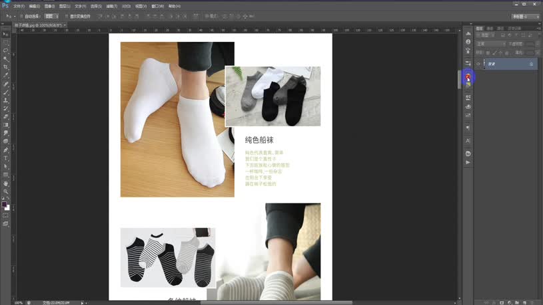Switch to the Channels tab
This screenshot has width=543, height=305.
coord(490,29)
